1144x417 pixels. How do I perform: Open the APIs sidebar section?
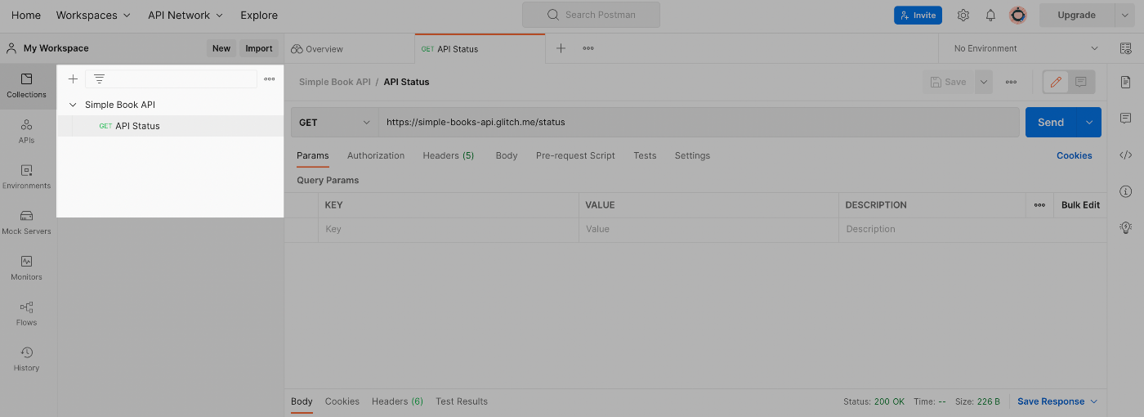26,131
